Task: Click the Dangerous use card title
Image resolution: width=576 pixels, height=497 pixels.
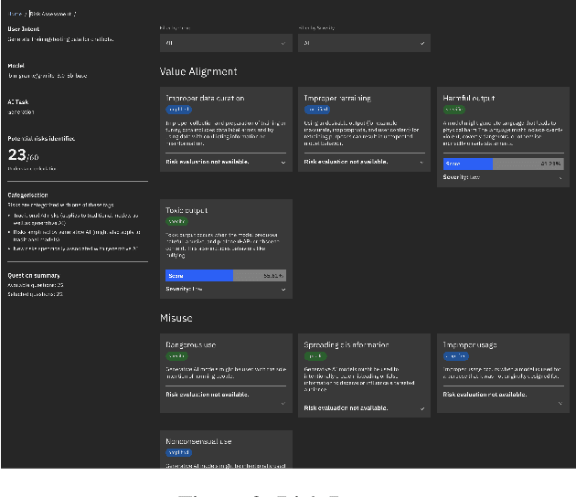Action: [x=191, y=345]
